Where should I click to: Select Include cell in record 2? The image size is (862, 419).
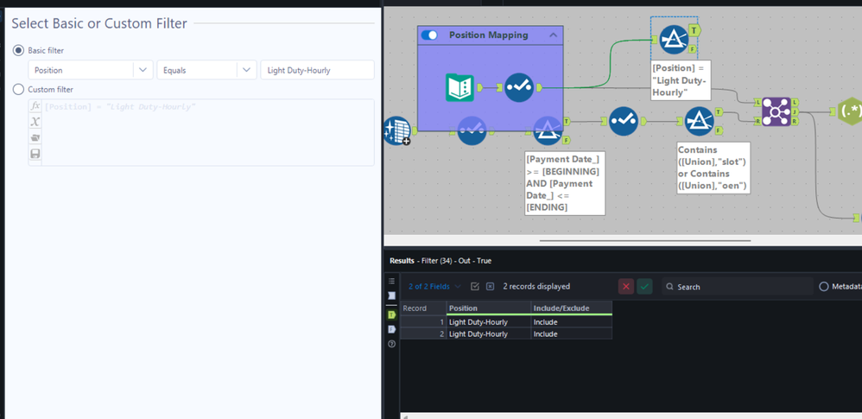[572, 333]
